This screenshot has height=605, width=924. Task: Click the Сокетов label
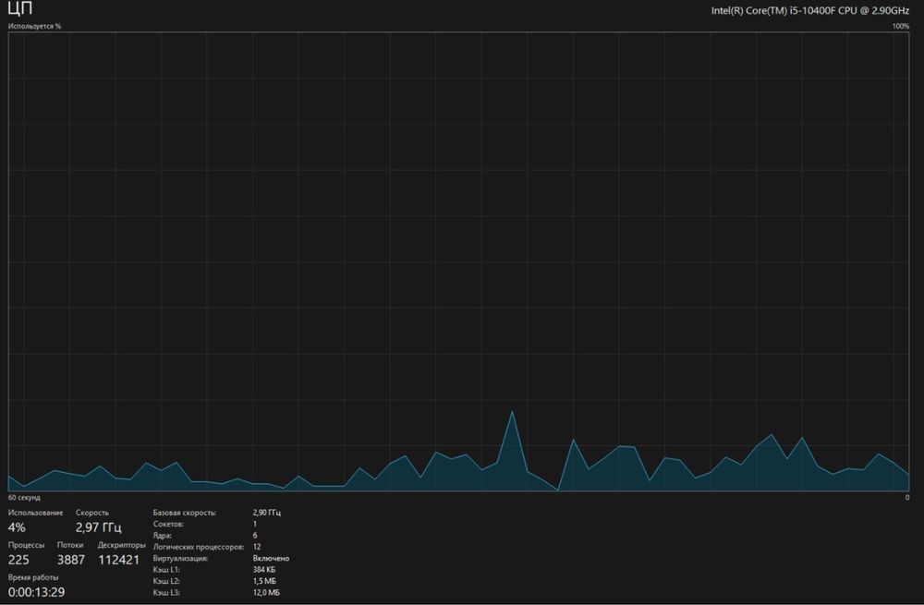coord(168,525)
